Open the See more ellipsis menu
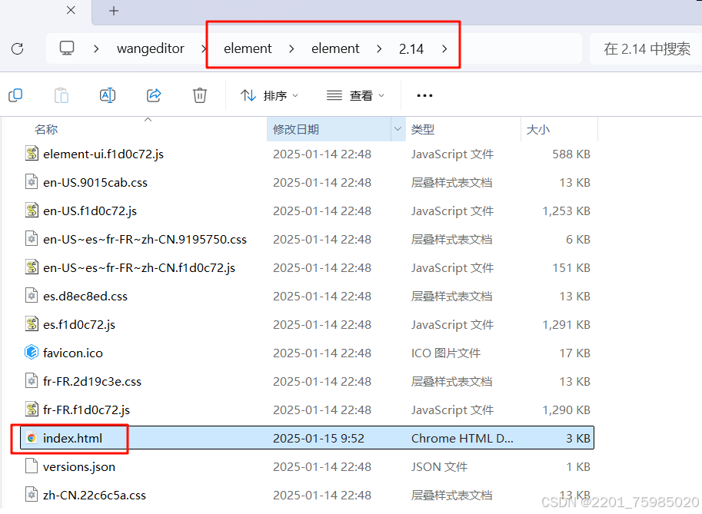The width and height of the screenshot is (702, 514). pyautogui.click(x=424, y=95)
